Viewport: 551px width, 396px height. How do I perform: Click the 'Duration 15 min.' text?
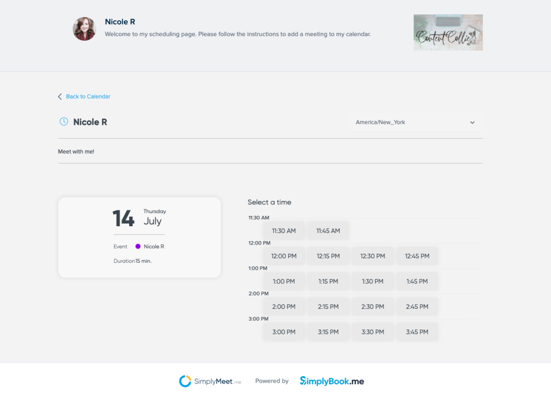tap(133, 261)
